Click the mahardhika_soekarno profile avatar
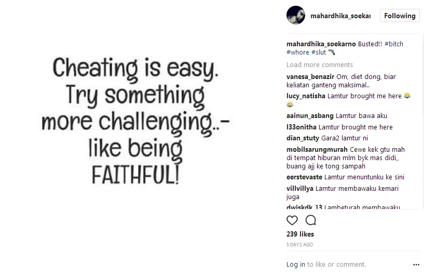The height and width of the screenshot is (275, 424). point(295,16)
